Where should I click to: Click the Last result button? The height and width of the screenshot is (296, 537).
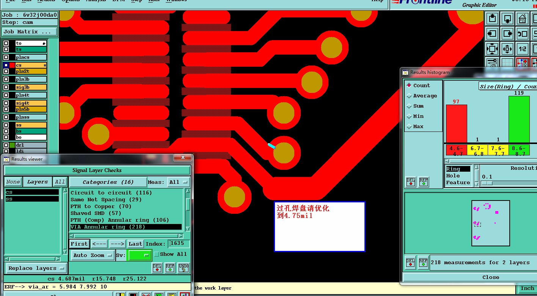(135, 244)
